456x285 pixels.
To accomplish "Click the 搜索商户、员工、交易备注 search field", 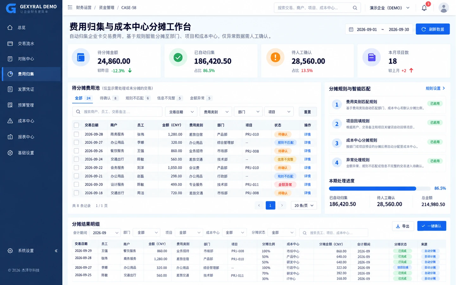I will pyautogui.click(x=117, y=112).
